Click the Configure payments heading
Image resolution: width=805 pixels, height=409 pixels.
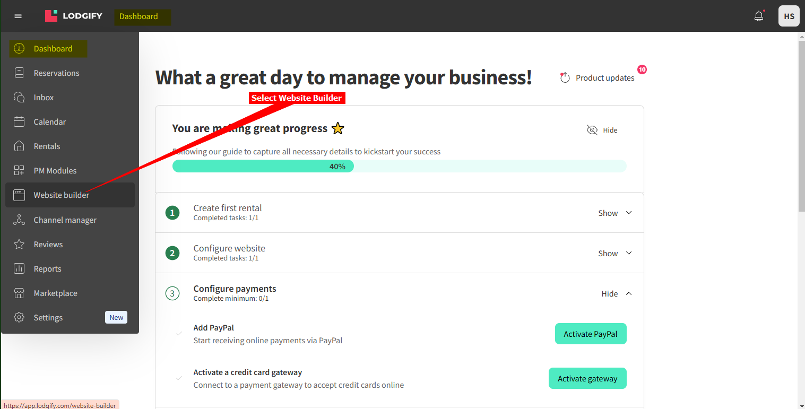point(235,289)
